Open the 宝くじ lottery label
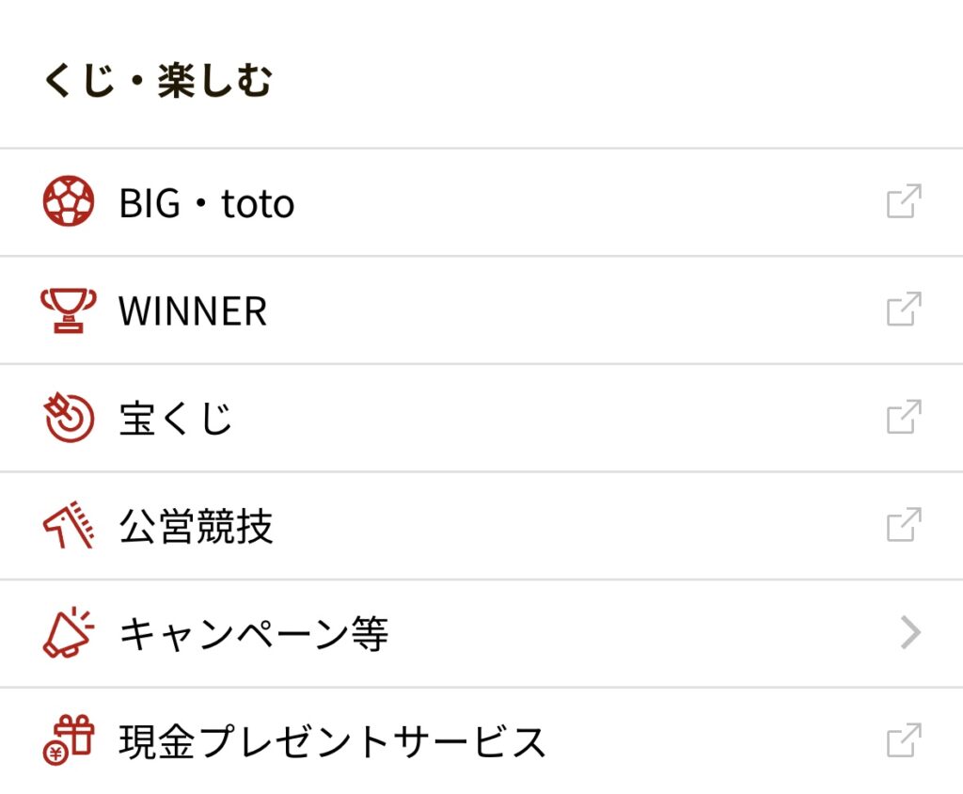 click(176, 419)
